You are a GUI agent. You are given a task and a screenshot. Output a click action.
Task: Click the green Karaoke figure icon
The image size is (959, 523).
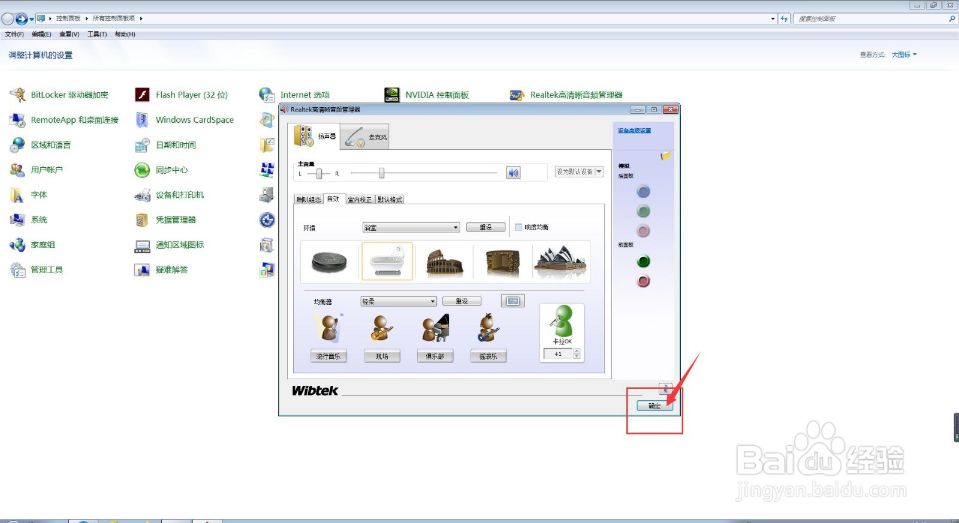pos(562,321)
